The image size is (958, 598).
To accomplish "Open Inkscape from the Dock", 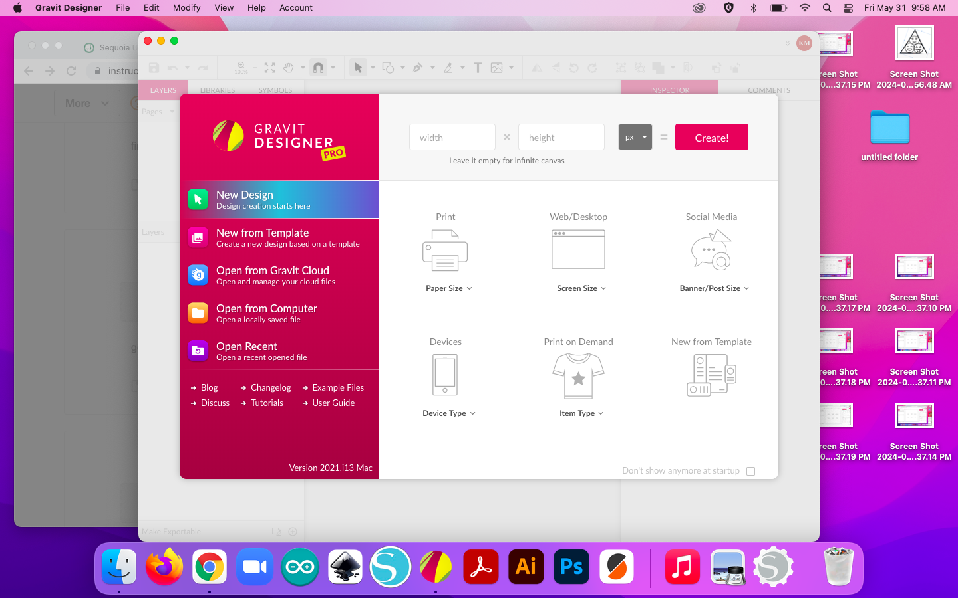I will 345,567.
